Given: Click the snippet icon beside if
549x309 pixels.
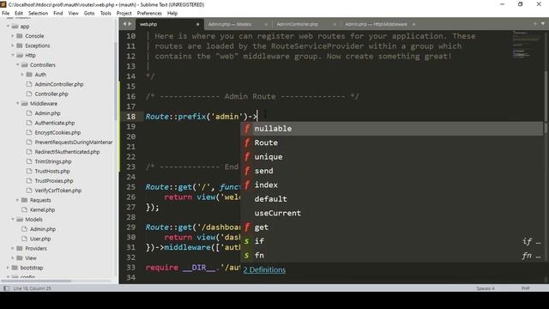Looking at the screenshot, I should tap(247, 241).
